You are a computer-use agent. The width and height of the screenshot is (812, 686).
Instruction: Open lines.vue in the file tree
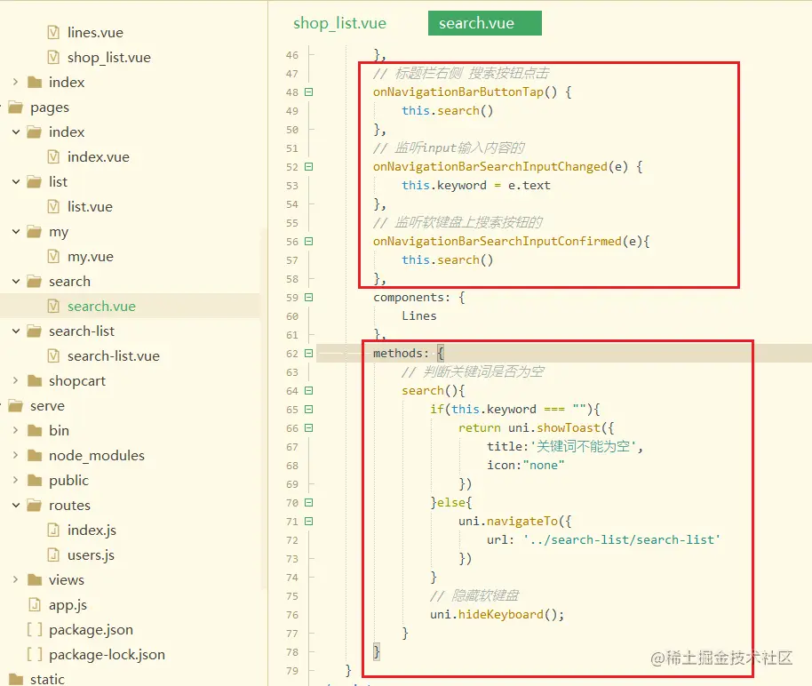tap(95, 33)
